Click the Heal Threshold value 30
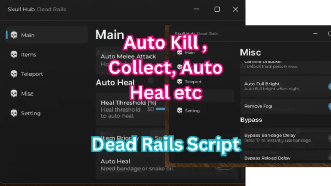 point(151,109)
